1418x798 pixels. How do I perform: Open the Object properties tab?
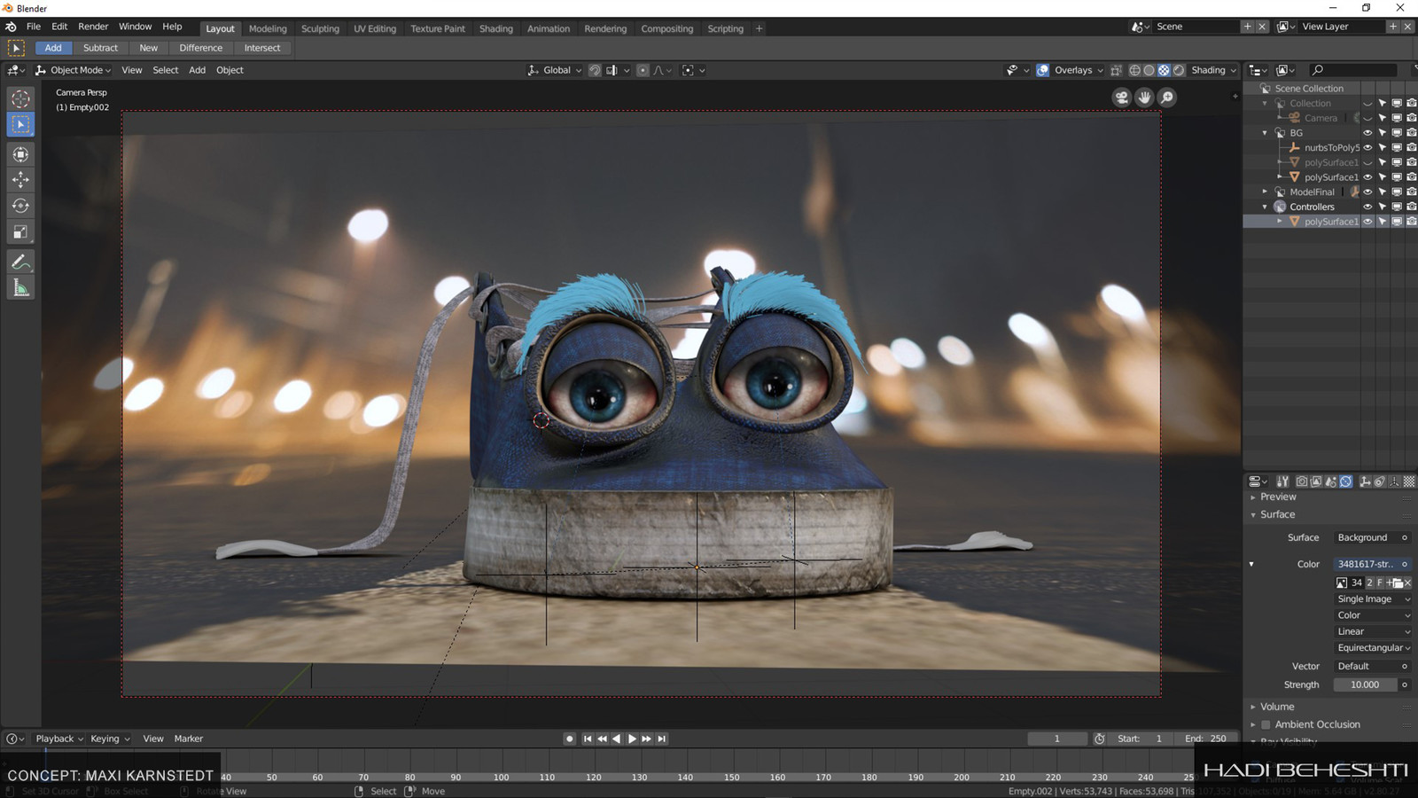pos(1366,481)
